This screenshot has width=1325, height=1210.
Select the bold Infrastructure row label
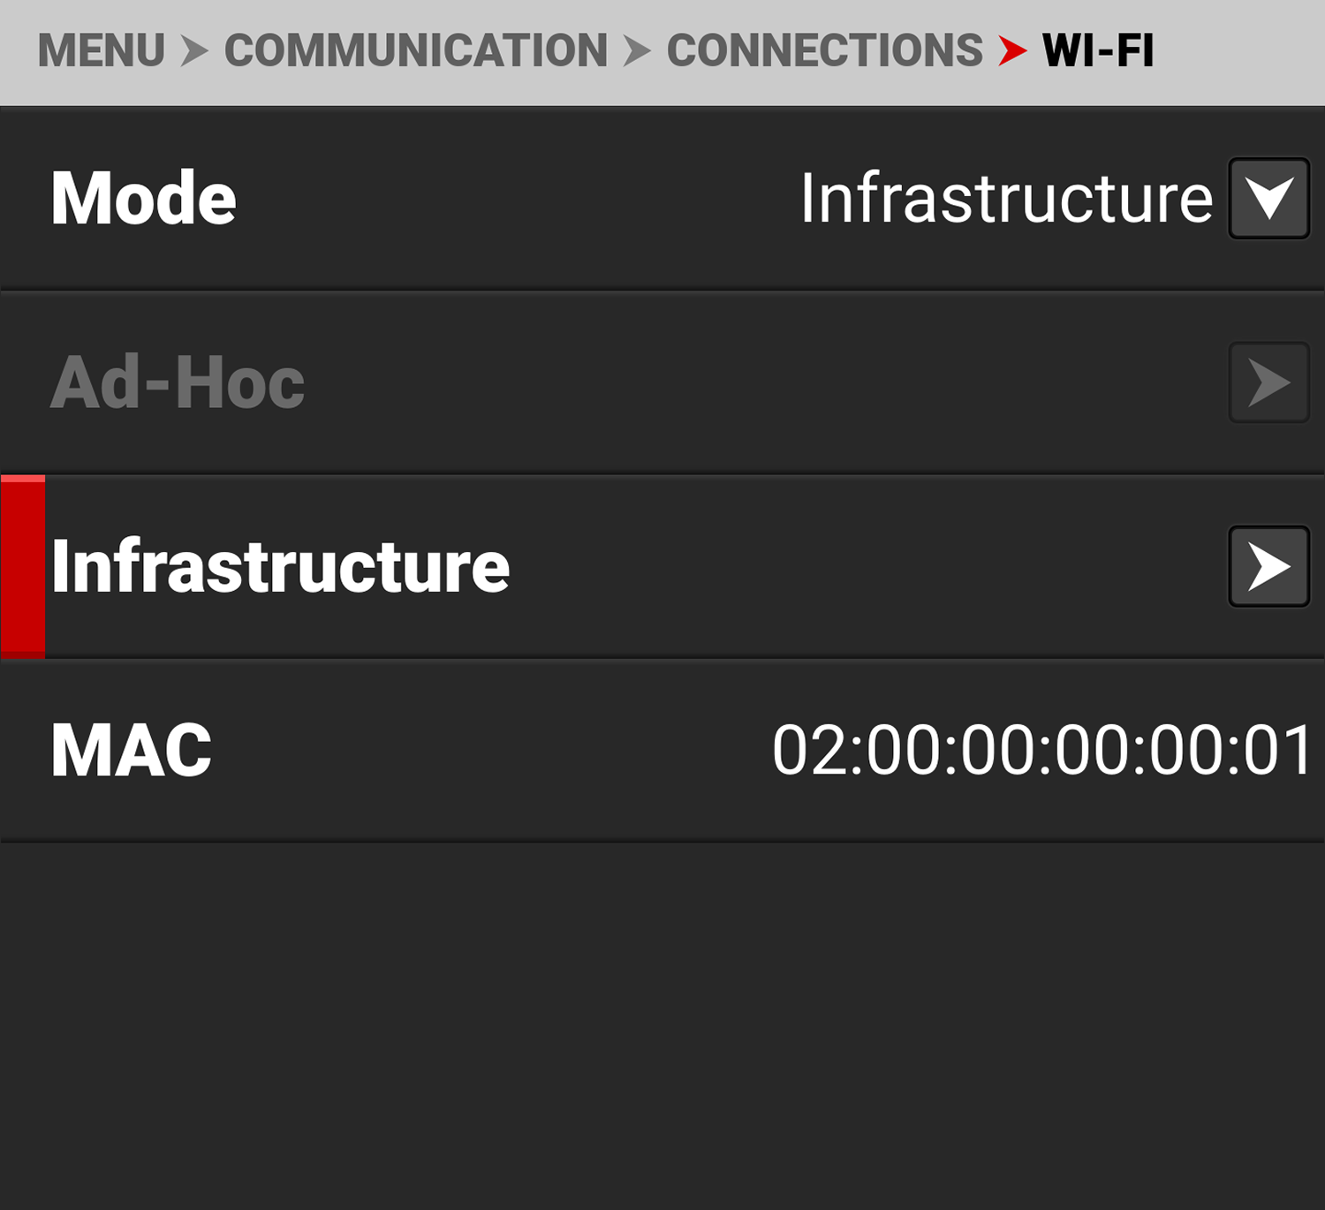coord(280,566)
